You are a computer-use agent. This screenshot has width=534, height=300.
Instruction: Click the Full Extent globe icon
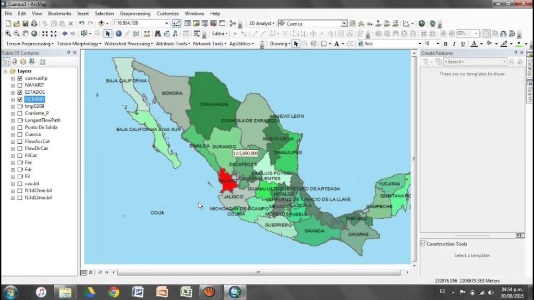point(34,33)
